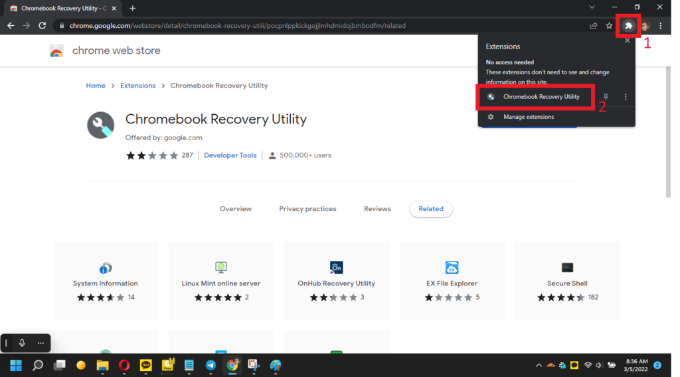Screen dimensions: 680x377
Task: Click the share page icon
Action: click(x=593, y=26)
